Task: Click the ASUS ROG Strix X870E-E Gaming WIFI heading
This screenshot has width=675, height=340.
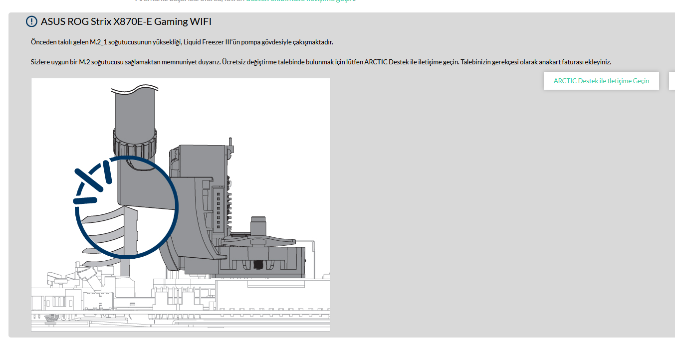Action: click(126, 21)
